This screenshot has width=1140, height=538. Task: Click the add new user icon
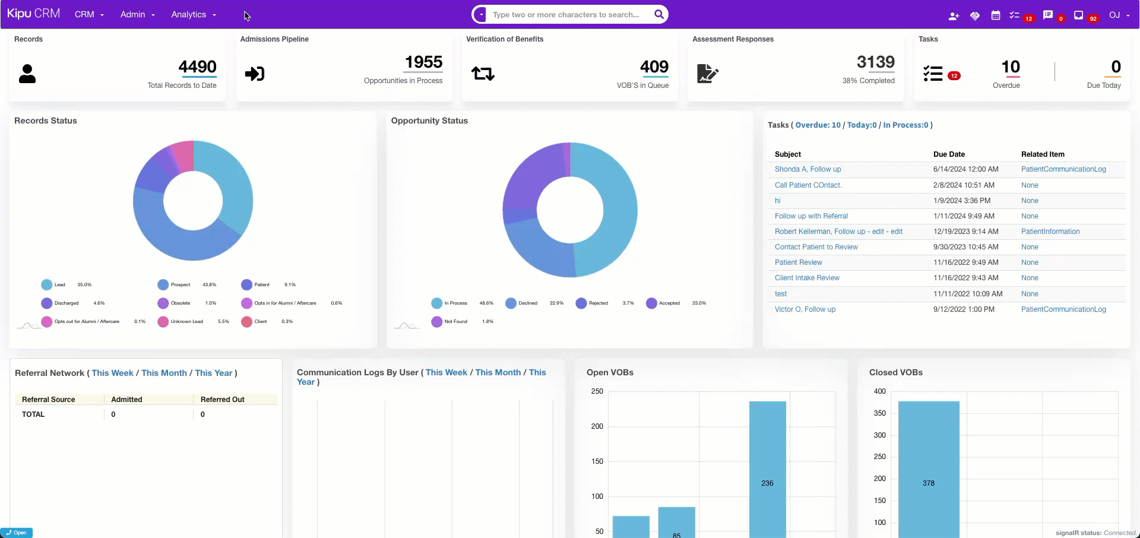pos(954,16)
